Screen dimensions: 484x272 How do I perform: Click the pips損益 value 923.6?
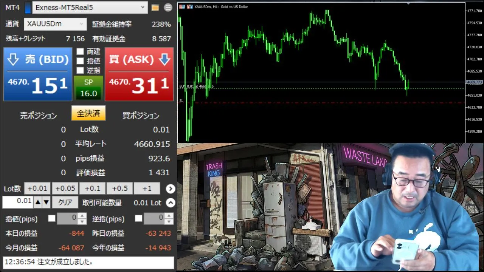tap(159, 158)
